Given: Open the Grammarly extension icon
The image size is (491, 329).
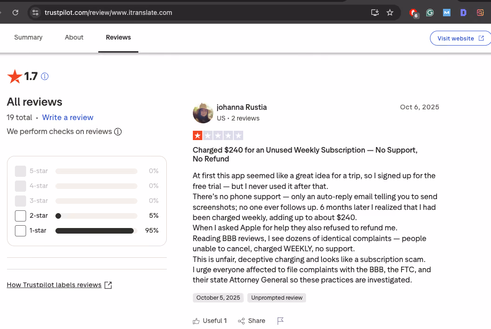Looking at the screenshot, I should (x=430, y=13).
